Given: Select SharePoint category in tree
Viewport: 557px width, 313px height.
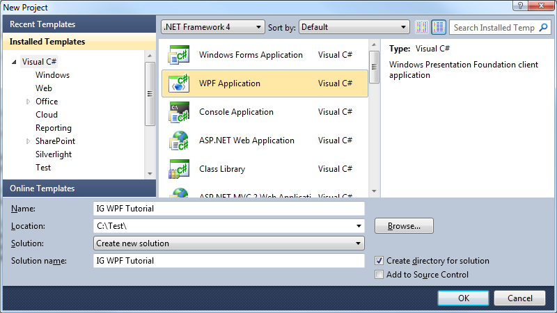Looking at the screenshot, I should [x=55, y=141].
